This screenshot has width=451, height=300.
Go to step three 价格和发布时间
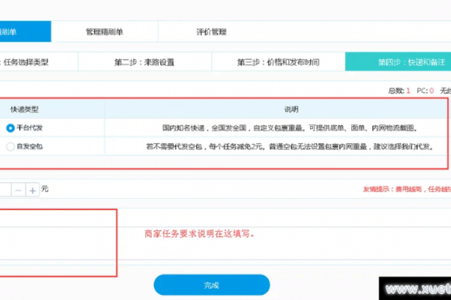(278, 62)
